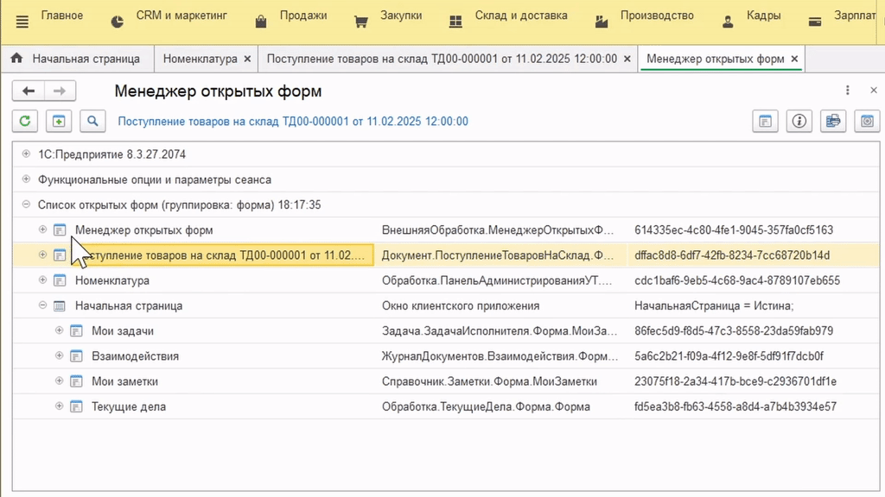Click the green refresh icon in toolbar
Image resolution: width=885 pixels, height=497 pixels.
(x=25, y=121)
